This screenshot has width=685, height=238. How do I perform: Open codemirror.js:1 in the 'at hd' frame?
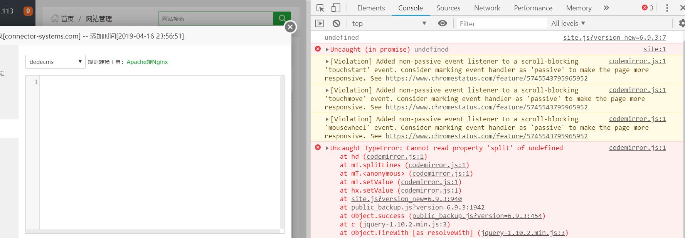coord(395,156)
